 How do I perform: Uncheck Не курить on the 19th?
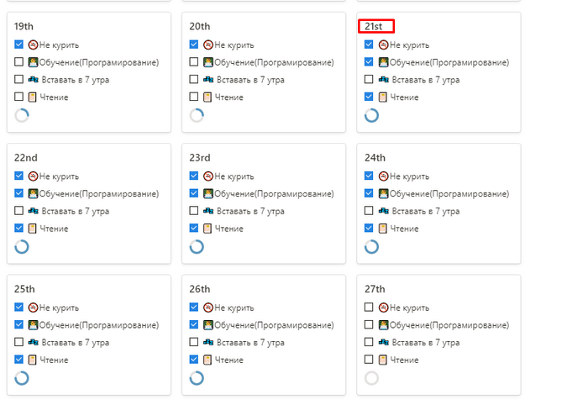tap(19, 45)
